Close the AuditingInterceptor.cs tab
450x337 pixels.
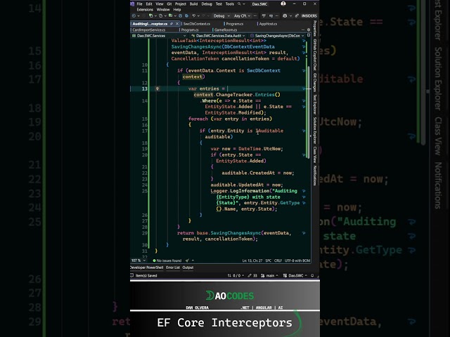[177, 24]
